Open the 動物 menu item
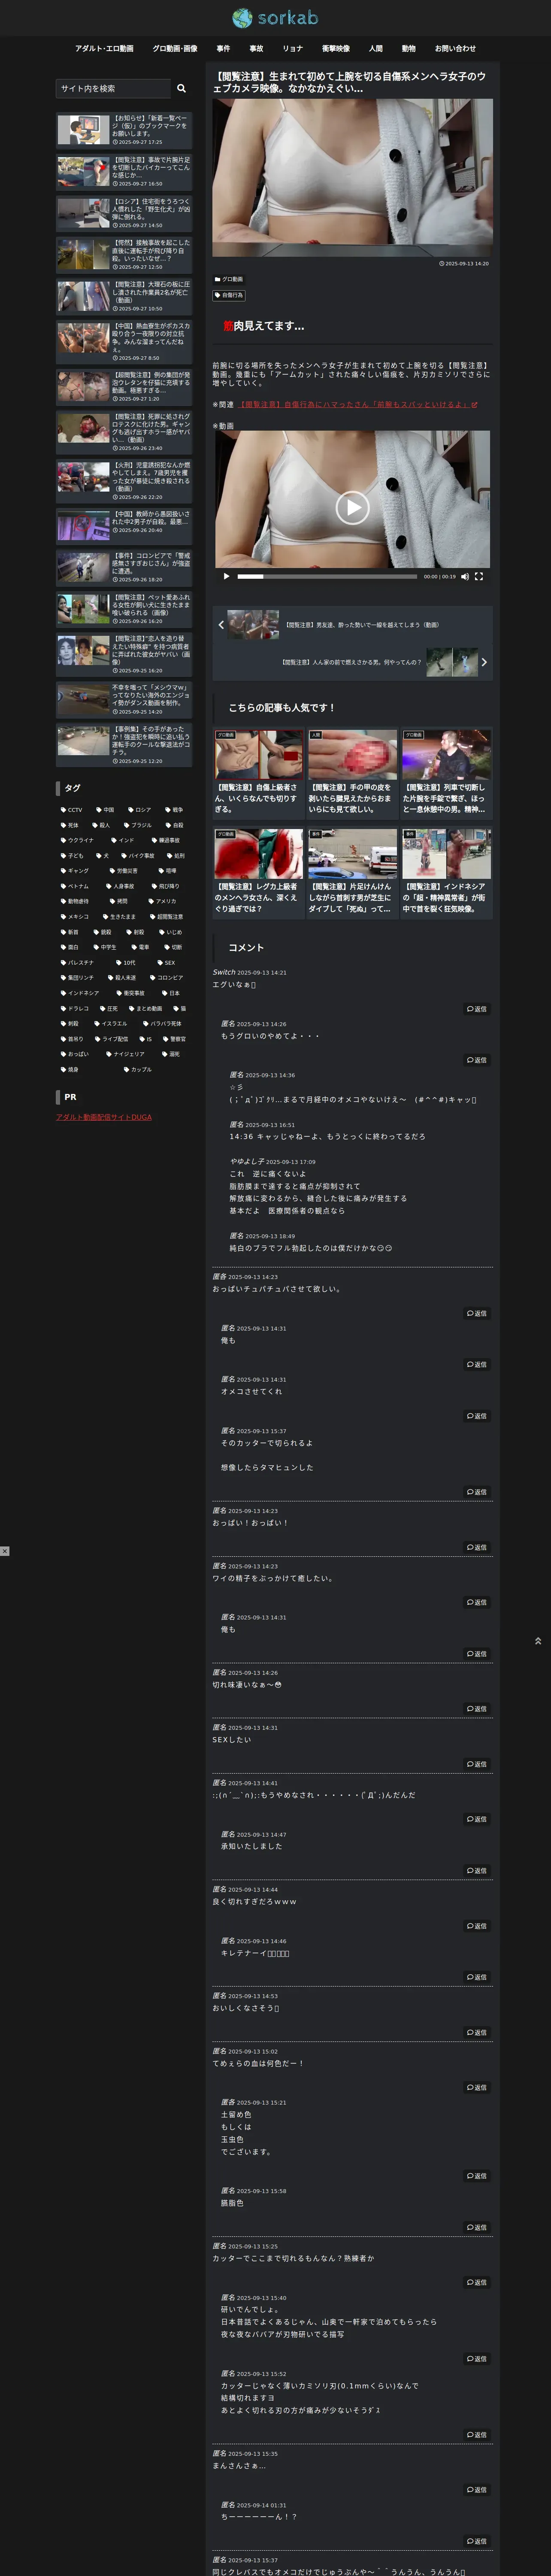Viewport: 551px width, 2576px height. pos(408,48)
